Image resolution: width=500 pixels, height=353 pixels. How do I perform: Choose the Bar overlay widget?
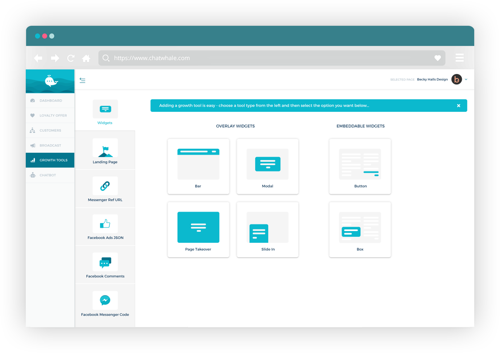point(198,167)
